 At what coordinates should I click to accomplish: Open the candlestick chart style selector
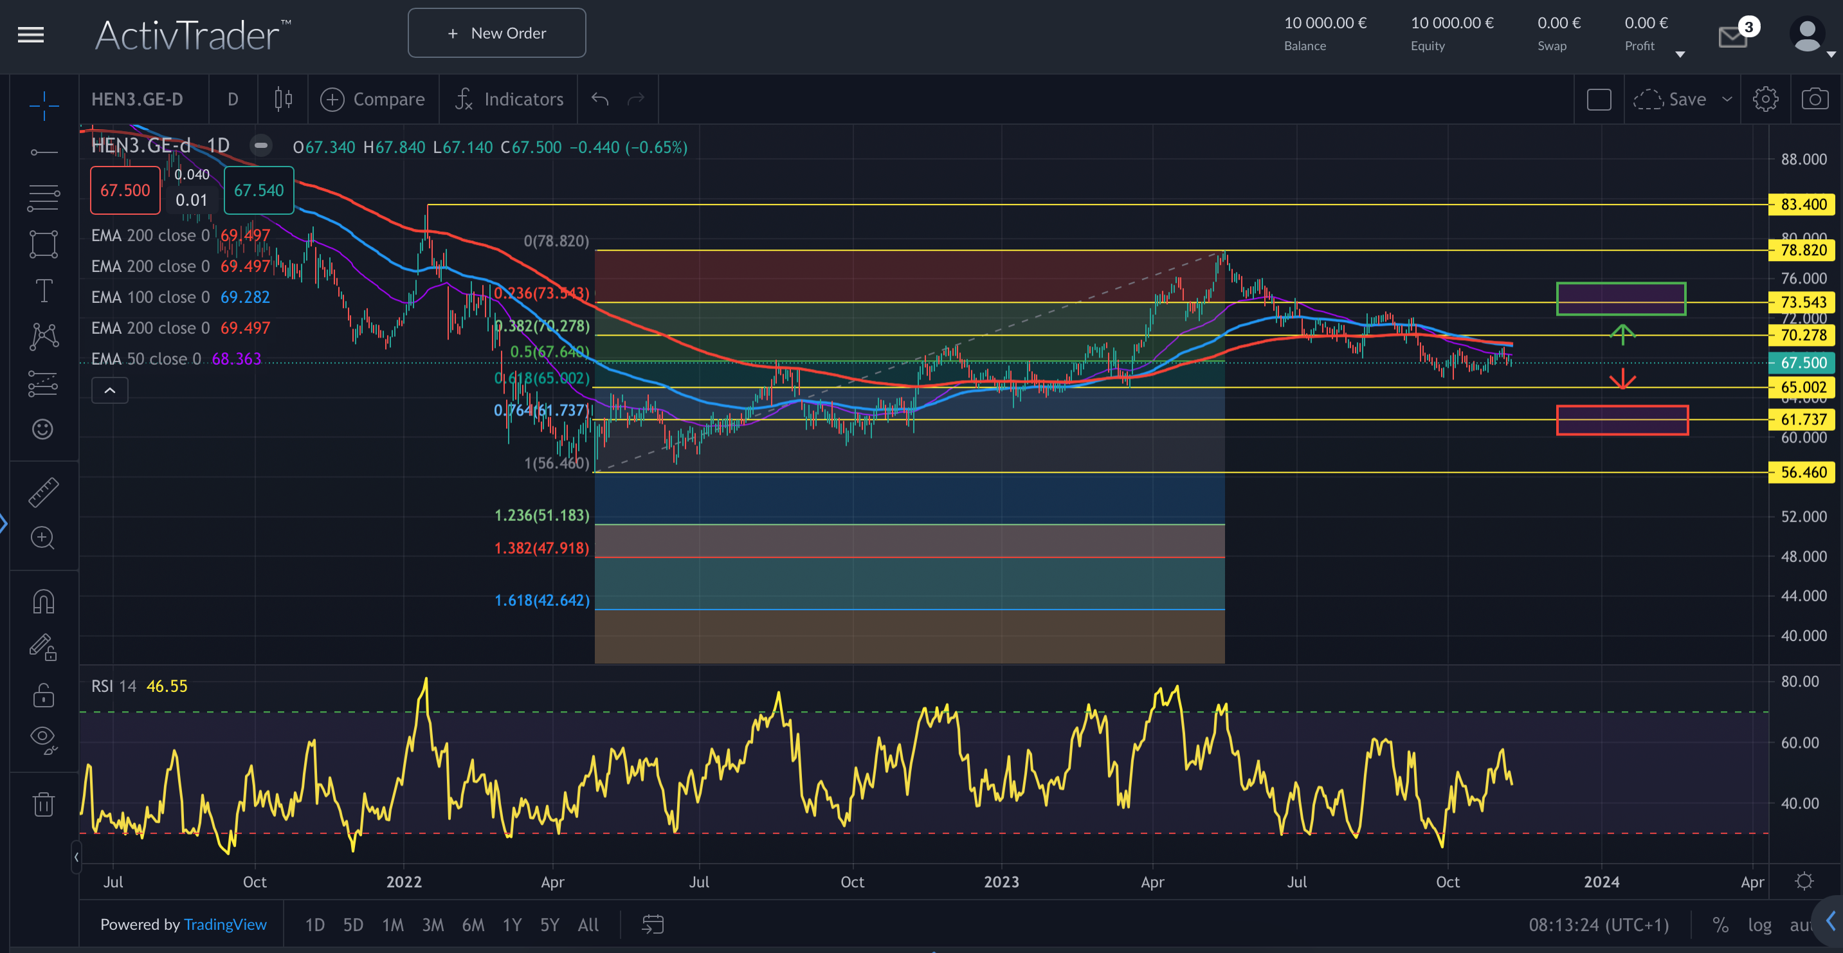pos(284,99)
